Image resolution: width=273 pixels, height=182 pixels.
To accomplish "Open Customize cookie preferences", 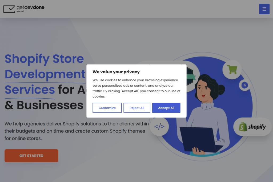I will coord(107,108).
